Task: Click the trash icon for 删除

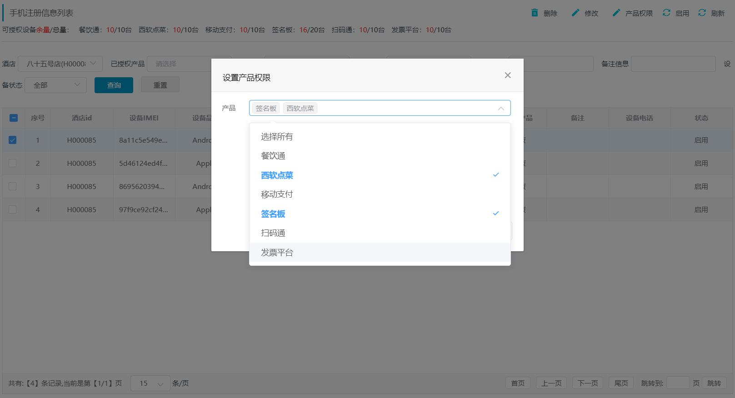Action: 535,13
